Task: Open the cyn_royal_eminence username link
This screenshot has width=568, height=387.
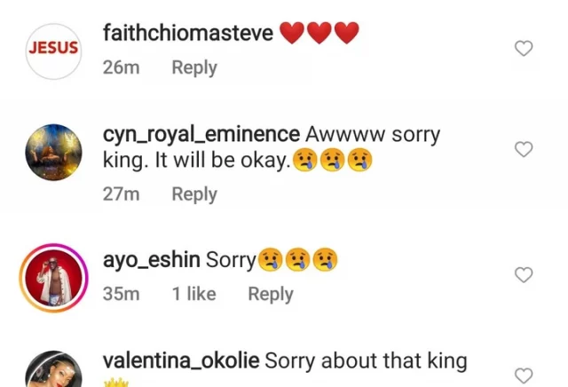Action: (201, 134)
